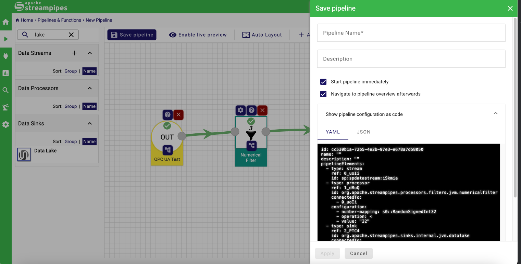This screenshot has height=264, width=521.
Task: Click help icon above Numerical Filter node
Action: (251, 110)
